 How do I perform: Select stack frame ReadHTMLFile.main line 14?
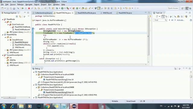click(60, 80)
